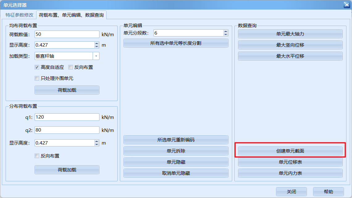This screenshot has width=352, height=198.
Task: Toggle the 高度自适应 checkbox
Action: (37, 67)
